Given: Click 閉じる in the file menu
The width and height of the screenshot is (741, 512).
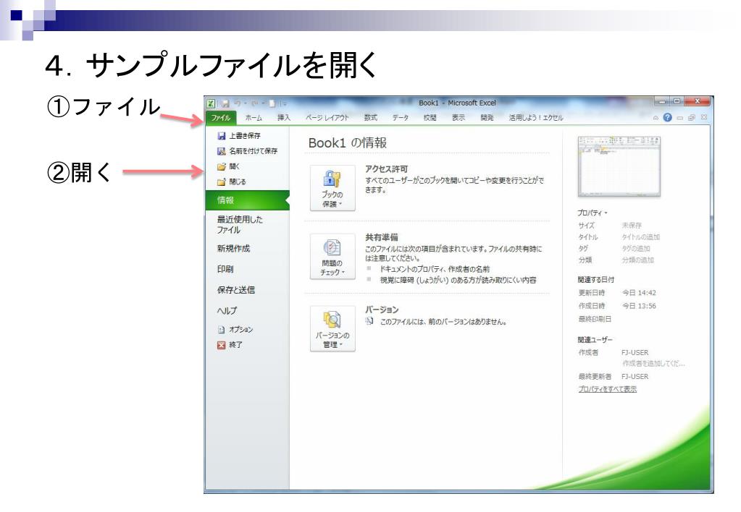Looking at the screenshot, I should pos(232,182).
